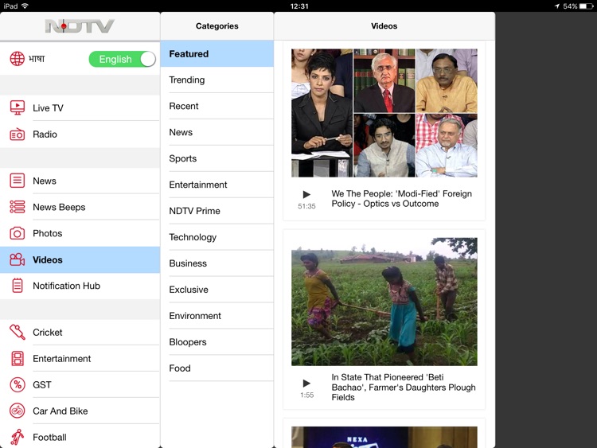Go to the sidebar News section
The height and width of the screenshot is (448, 597).
point(80,181)
